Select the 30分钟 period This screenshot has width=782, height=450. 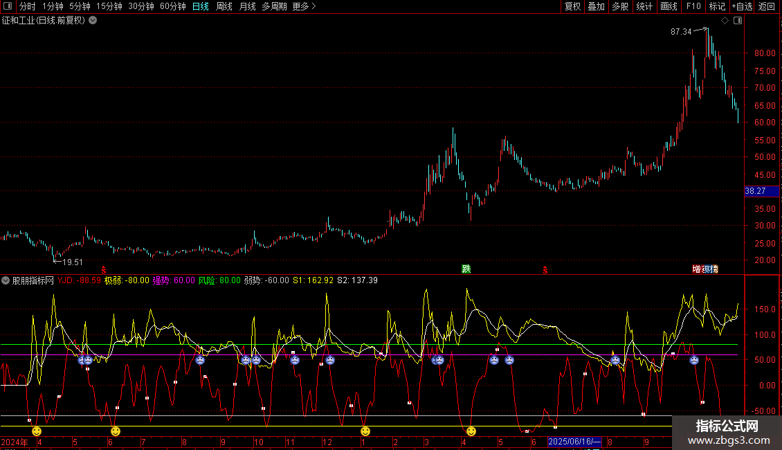pos(140,6)
